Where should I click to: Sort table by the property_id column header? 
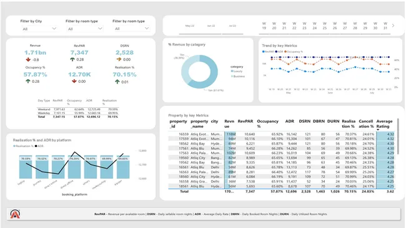click(178, 124)
